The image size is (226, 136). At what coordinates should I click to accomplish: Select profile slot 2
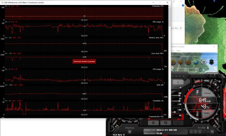pos(195,131)
